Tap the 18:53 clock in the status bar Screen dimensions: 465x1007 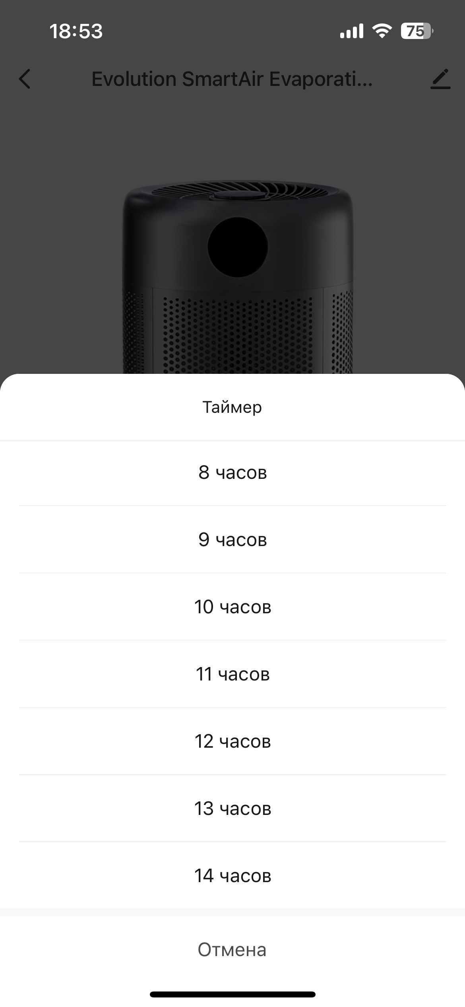point(76,31)
